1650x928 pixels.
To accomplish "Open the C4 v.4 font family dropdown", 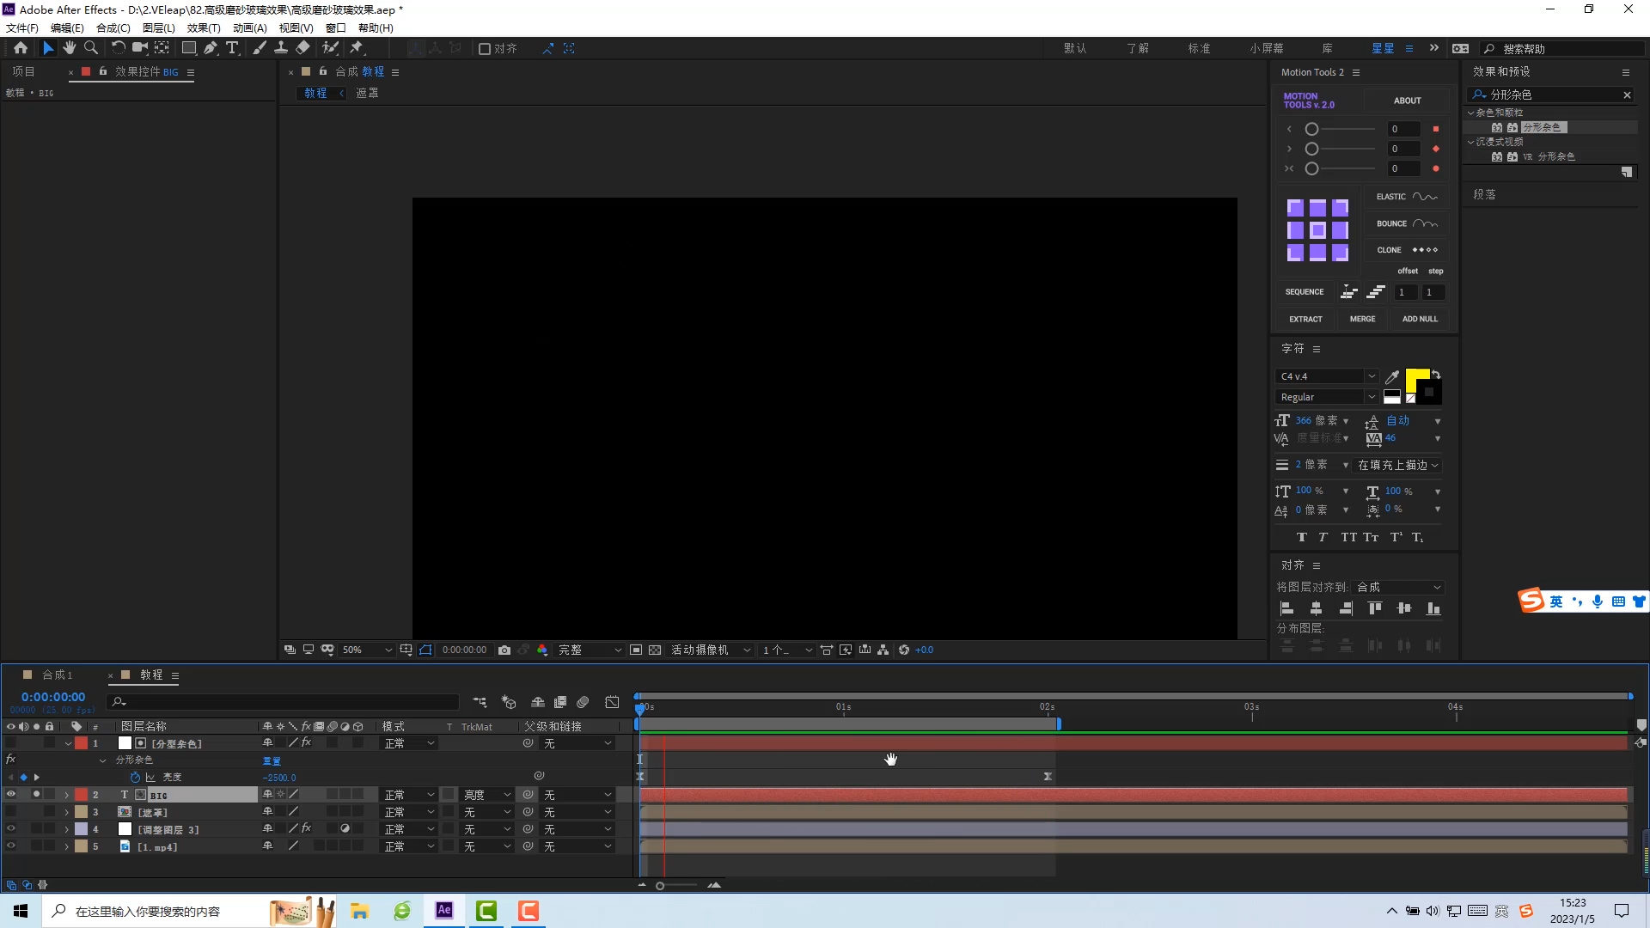I will [1327, 376].
